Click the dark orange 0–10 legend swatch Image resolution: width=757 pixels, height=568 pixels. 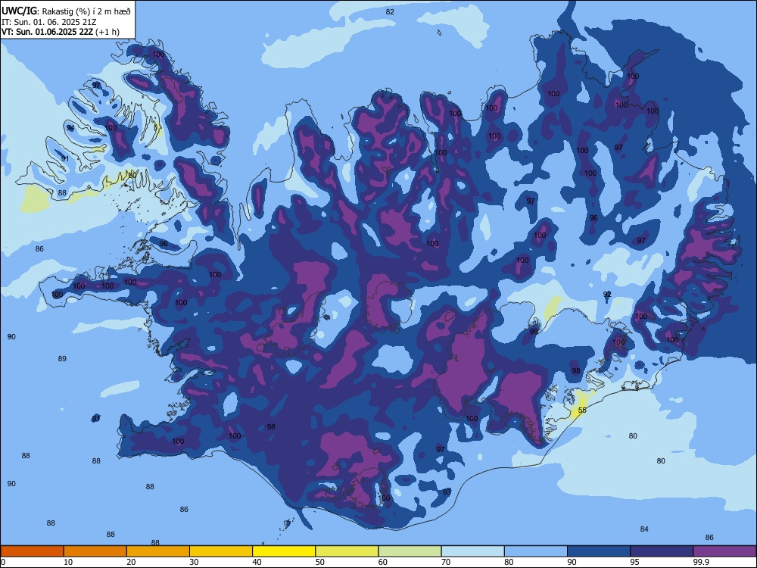click(33, 551)
